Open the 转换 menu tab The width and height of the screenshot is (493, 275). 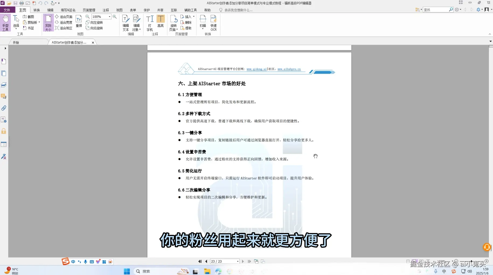tap(36, 10)
